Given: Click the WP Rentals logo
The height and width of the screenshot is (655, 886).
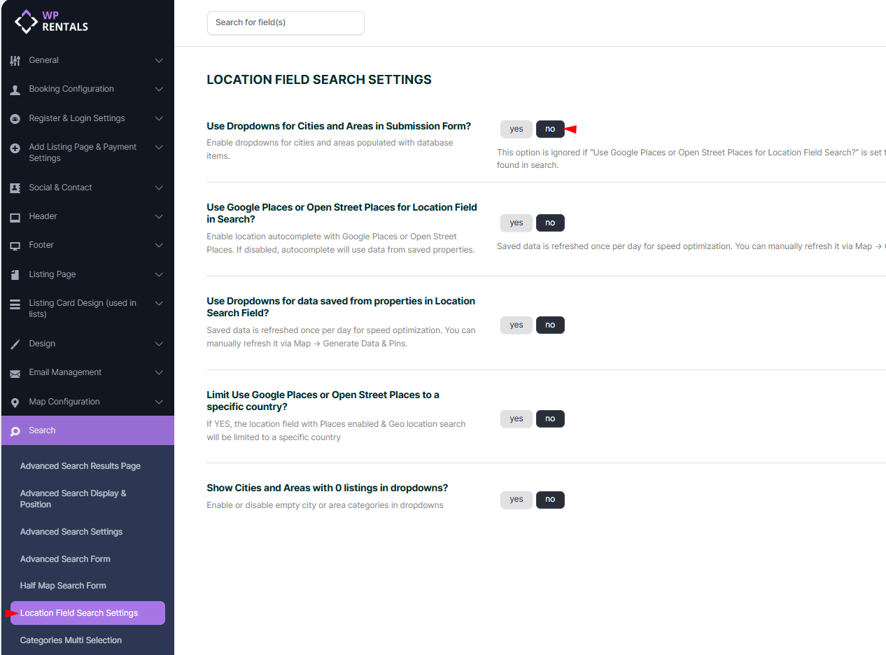Looking at the screenshot, I should tap(52, 22).
